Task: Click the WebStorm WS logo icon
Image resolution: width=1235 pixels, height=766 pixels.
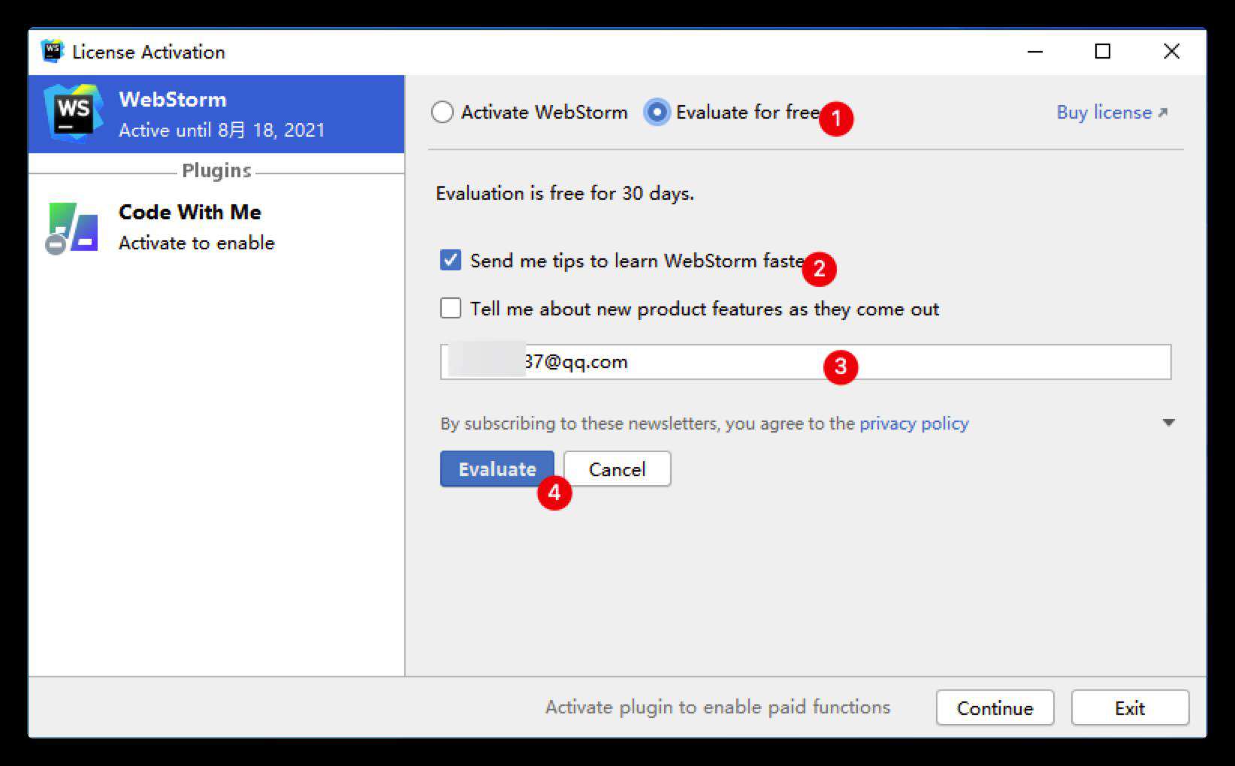Action: click(x=73, y=113)
